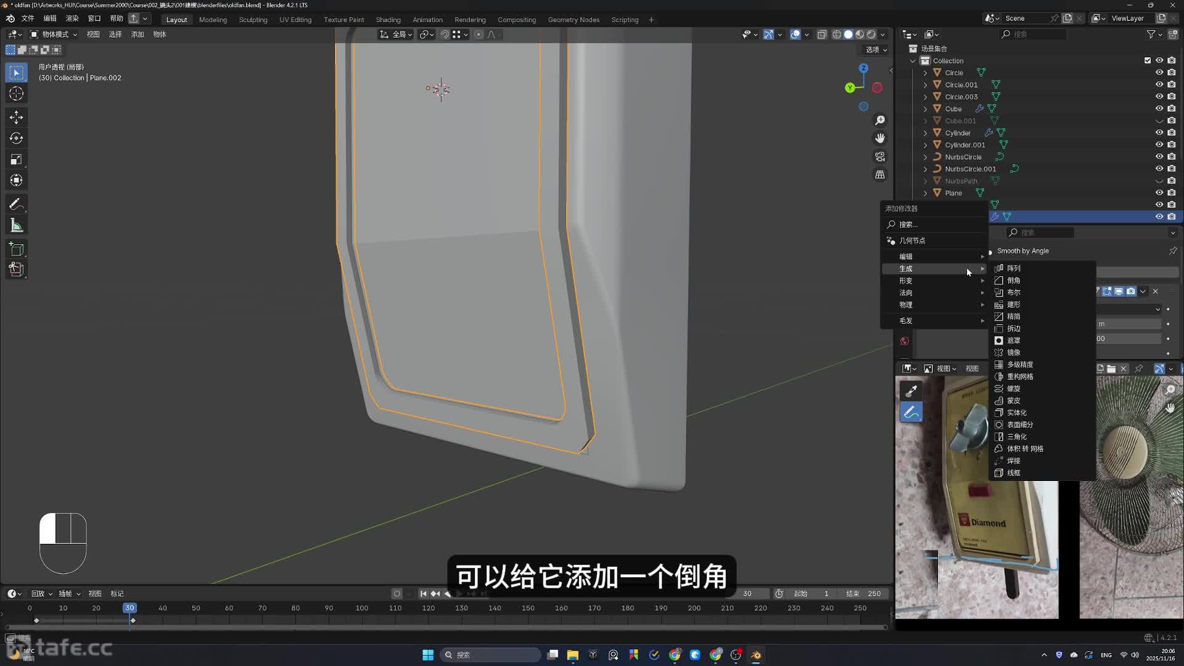Toggle camera view gizmo button
Viewport: 1184px width, 666px height.
[880, 157]
